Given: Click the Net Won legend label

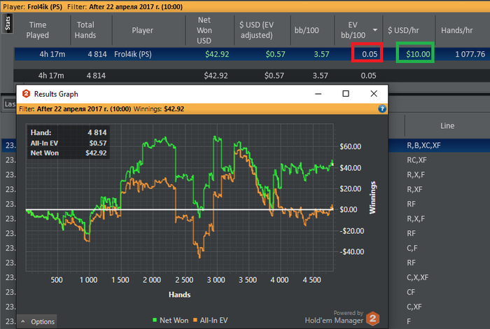Looking at the screenshot, I should click(x=174, y=321).
